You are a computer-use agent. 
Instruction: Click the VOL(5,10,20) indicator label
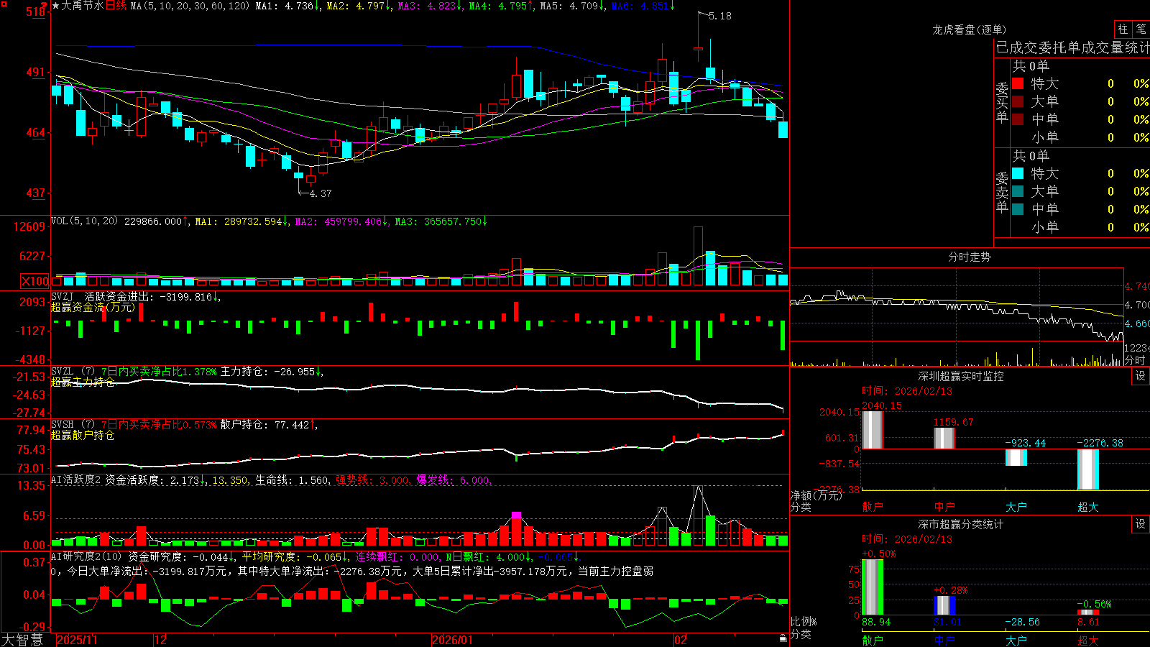point(84,221)
